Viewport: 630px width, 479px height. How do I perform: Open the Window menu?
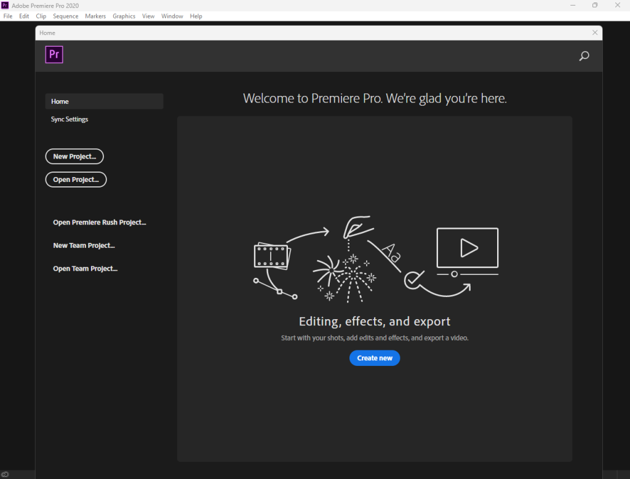click(172, 16)
